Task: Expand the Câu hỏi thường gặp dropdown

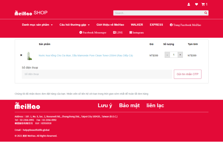Action: click(x=75, y=25)
